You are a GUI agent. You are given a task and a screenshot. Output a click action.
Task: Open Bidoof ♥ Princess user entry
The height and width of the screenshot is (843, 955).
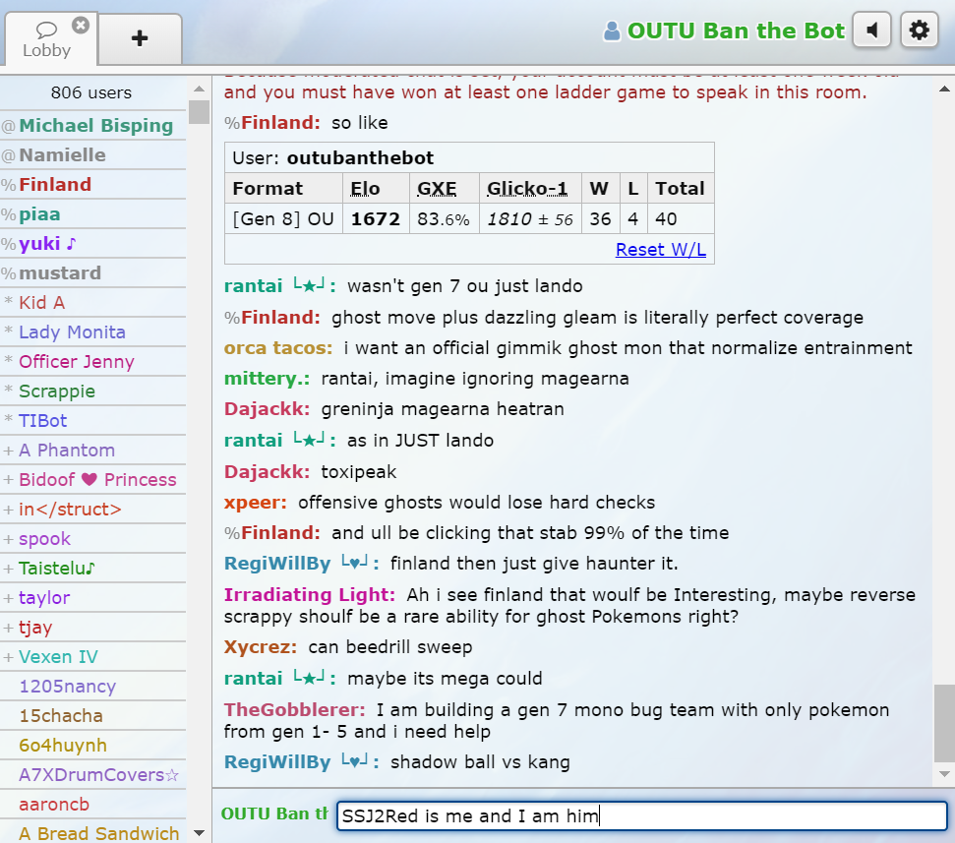[92, 480]
